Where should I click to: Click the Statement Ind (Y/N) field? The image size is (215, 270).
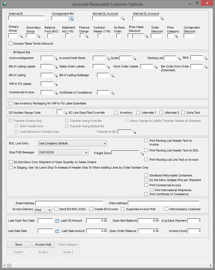pyautogui.click(x=67, y=36)
